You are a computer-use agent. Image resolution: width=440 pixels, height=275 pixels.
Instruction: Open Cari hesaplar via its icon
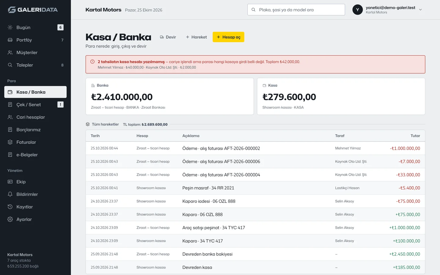tap(10, 117)
